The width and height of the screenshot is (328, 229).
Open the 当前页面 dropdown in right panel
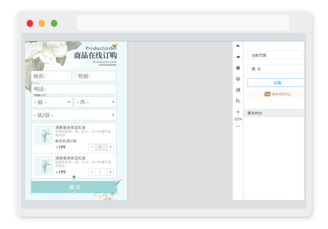276,55
